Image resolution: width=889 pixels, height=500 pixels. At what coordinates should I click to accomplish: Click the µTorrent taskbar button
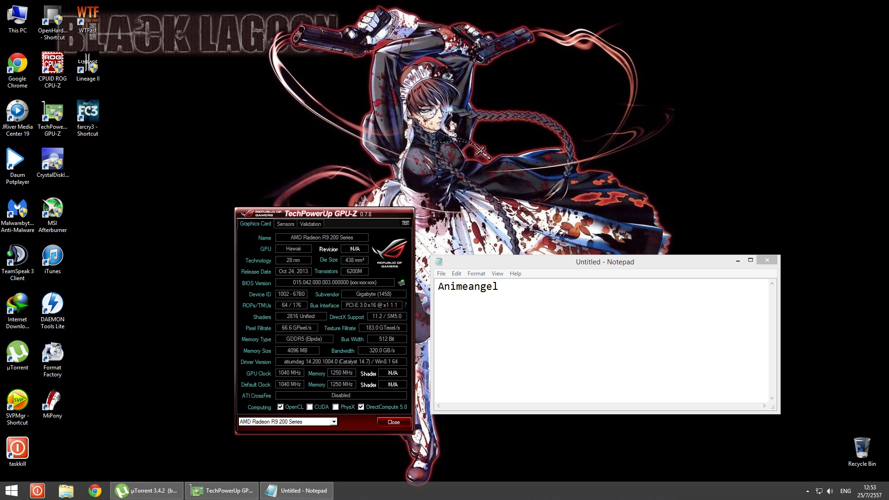tap(147, 491)
